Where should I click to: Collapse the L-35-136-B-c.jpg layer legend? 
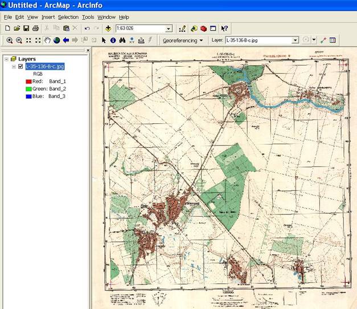coord(13,66)
